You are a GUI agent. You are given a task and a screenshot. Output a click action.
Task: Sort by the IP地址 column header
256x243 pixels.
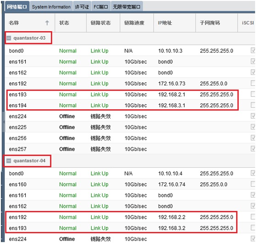pos(174,23)
